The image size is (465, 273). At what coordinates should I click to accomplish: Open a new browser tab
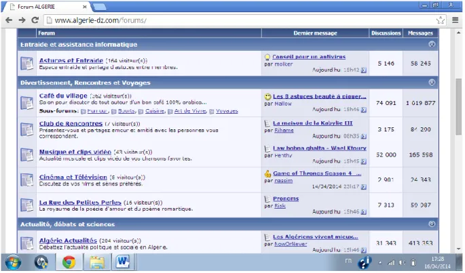99,7
